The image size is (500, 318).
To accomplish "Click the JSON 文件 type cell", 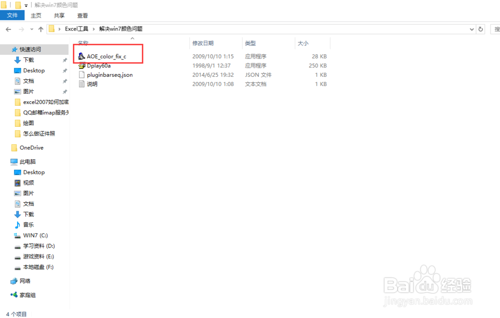I will click(258, 75).
